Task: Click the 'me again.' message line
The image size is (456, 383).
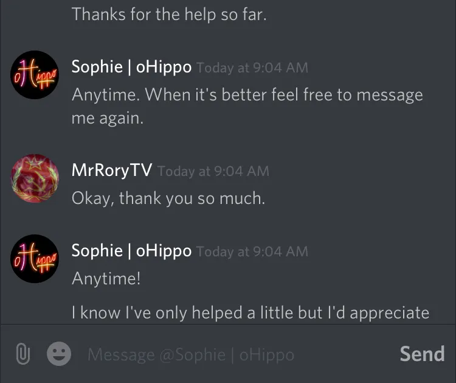Action: click(108, 118)
